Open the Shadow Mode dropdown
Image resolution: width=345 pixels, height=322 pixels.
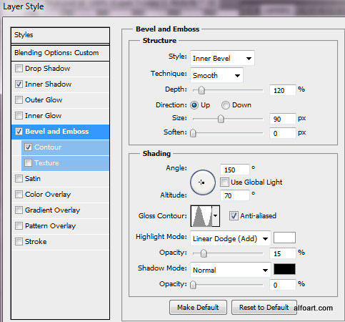(x=230, y=270)
